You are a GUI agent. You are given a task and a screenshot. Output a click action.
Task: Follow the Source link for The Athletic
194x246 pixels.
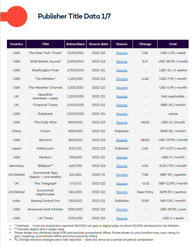click(x=122, y=79)
